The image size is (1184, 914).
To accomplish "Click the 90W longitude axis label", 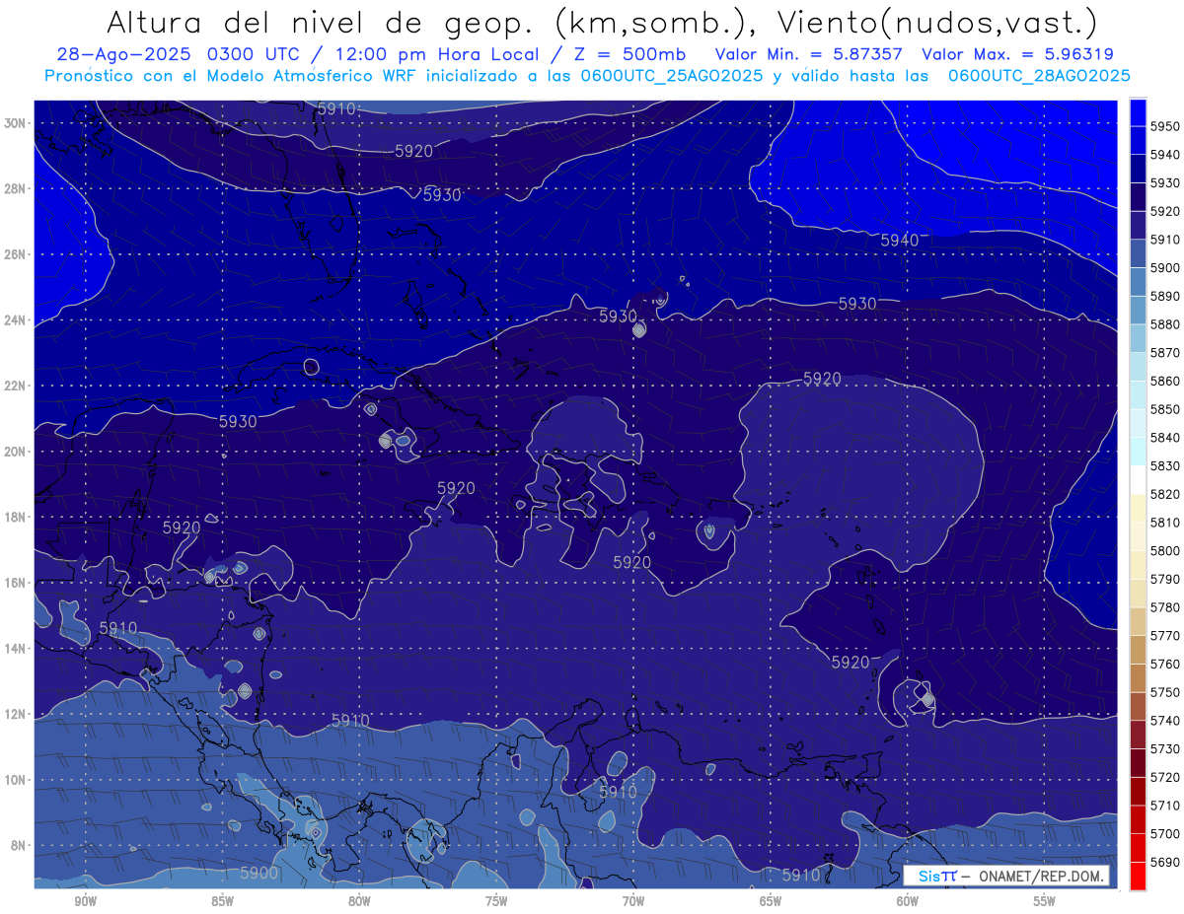I will pos(85,901).
